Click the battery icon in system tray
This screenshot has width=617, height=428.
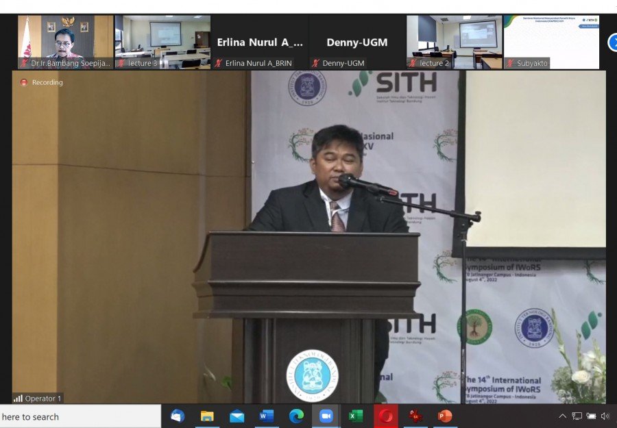tap(591, 416)
